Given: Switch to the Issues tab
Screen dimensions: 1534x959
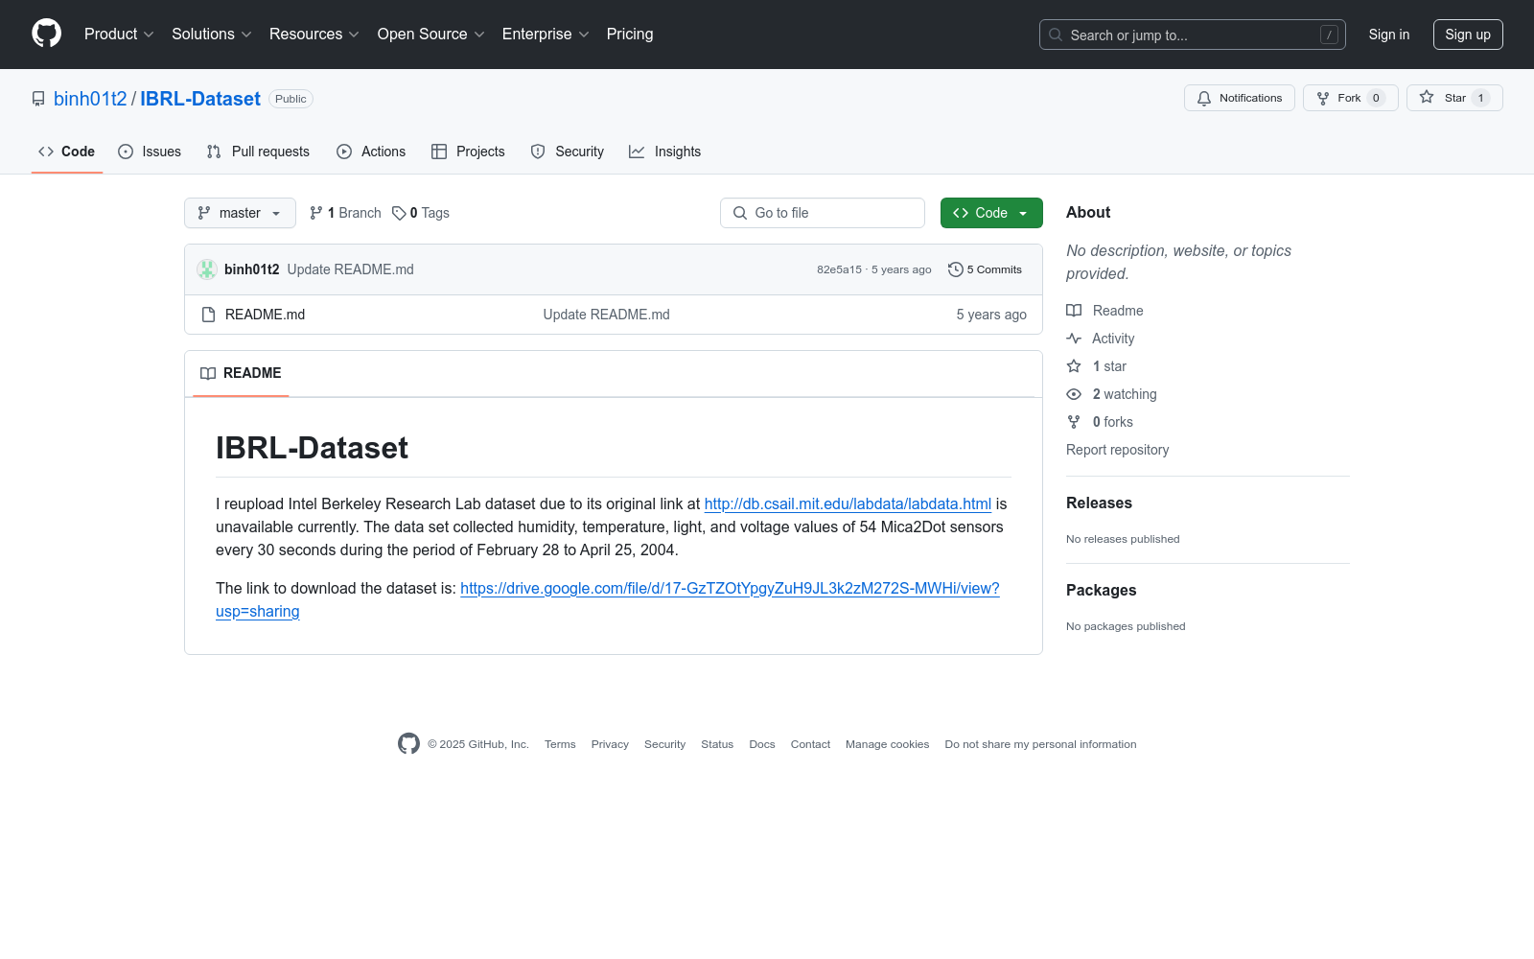Looking at the screenshot, I should pyautogui.click(x=150, y=152).
